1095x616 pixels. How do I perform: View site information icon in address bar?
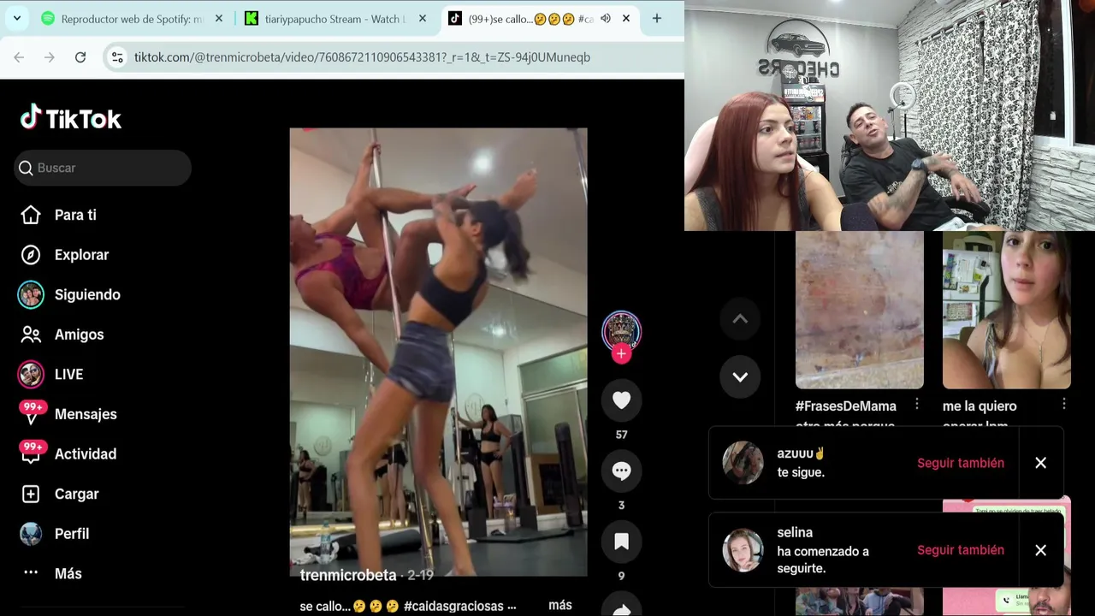point(117,57)
